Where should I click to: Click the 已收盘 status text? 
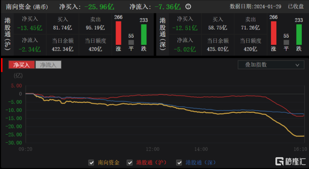click(296, 7)
